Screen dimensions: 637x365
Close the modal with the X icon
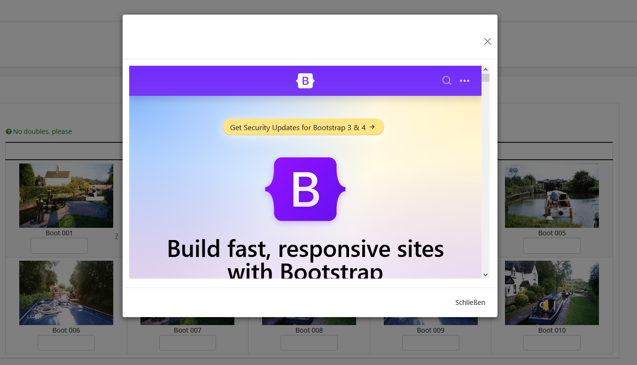487,41
